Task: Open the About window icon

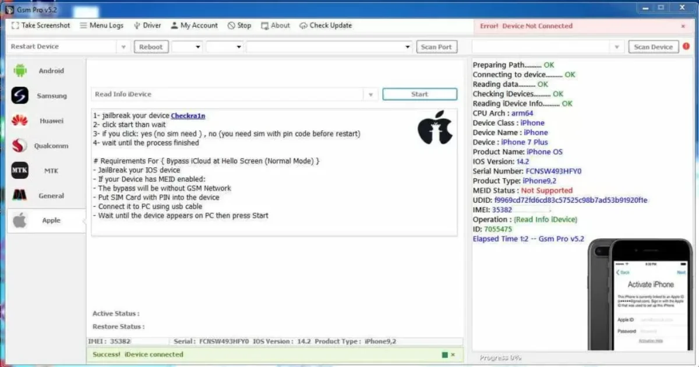Action: tap(265, 26)
